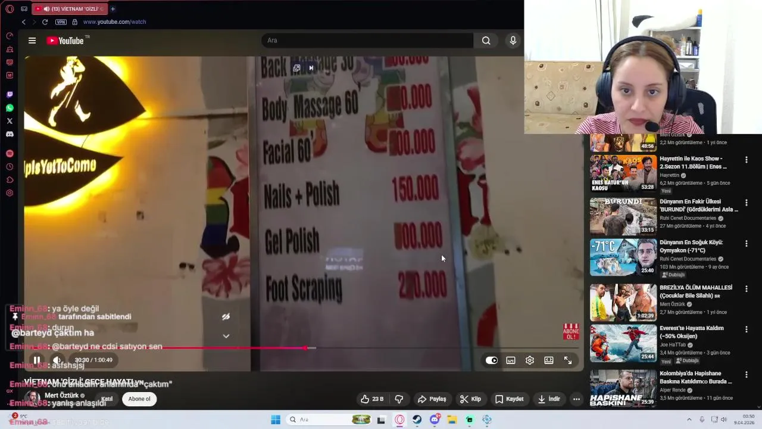Image resolution: width=762 pixels, height=429 pixels.
Task: Hide the chat overlay with crossed-eye icon
Action: 226,317
